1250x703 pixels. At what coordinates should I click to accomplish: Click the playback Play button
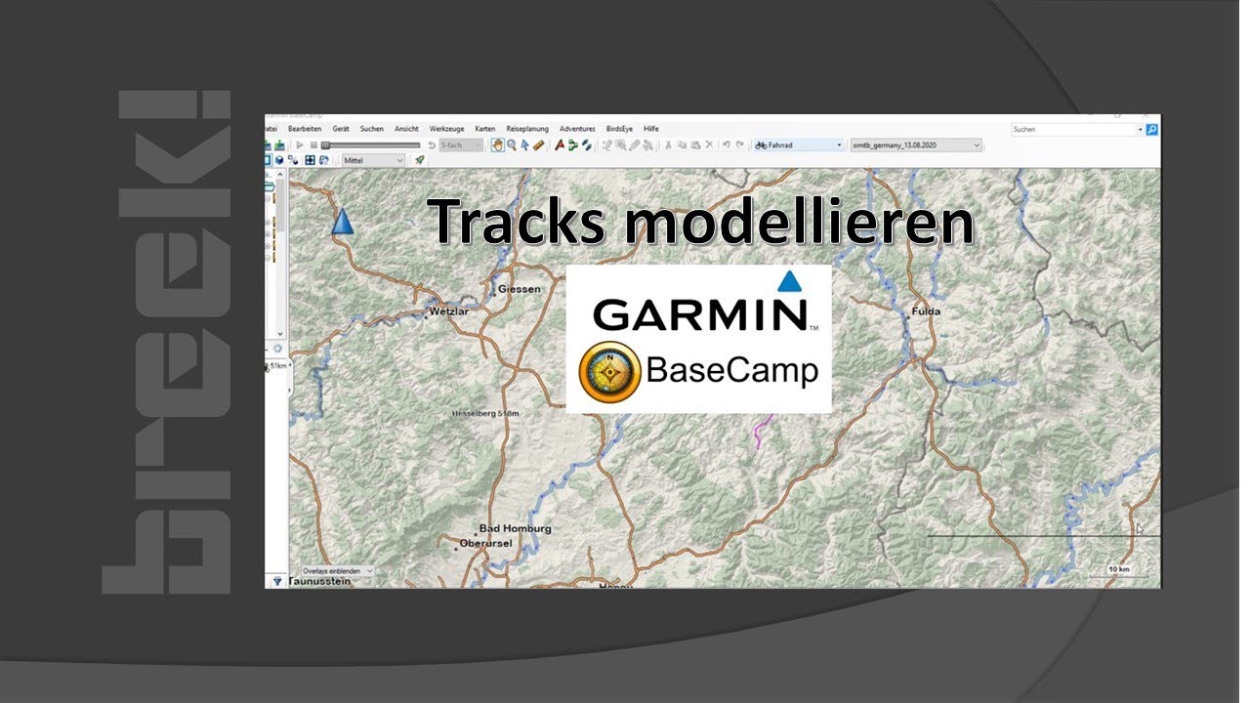tap(300, 145)
